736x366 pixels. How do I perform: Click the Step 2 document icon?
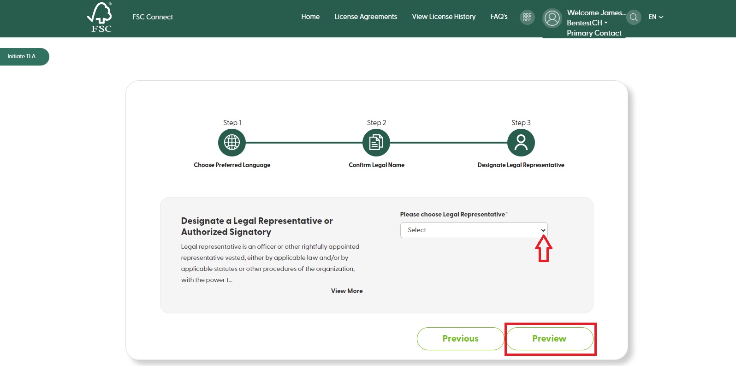376,143
